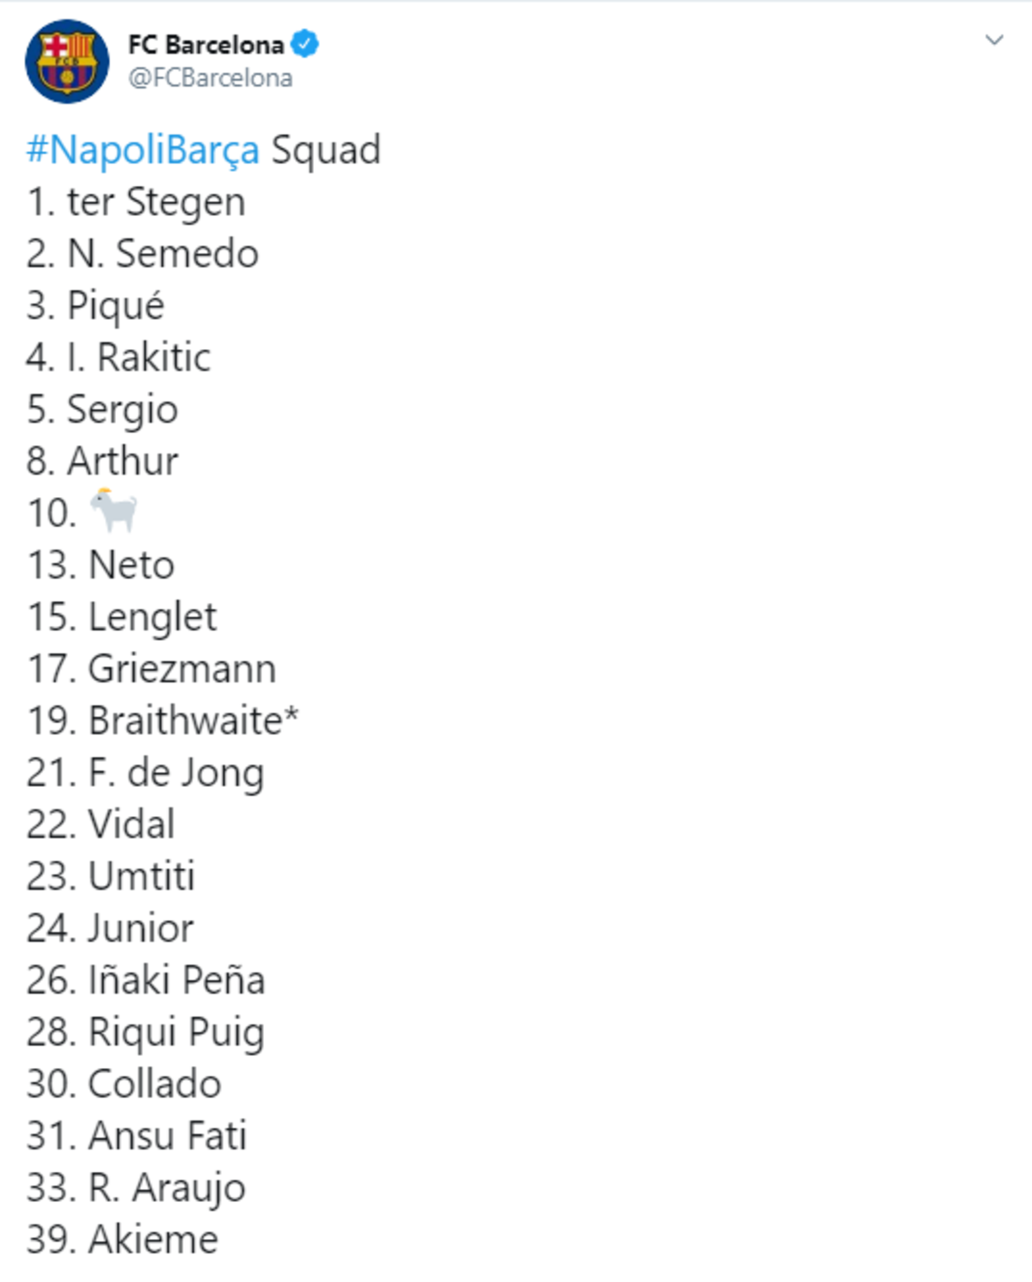Viewport: 1032px width, 1282px height.
Task: Click the blue verified badge
Action: click(305, 44)
